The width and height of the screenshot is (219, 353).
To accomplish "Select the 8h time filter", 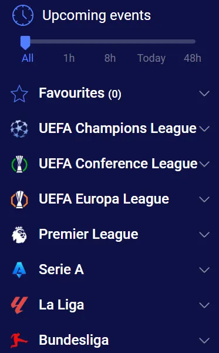I will click(110, 58).
